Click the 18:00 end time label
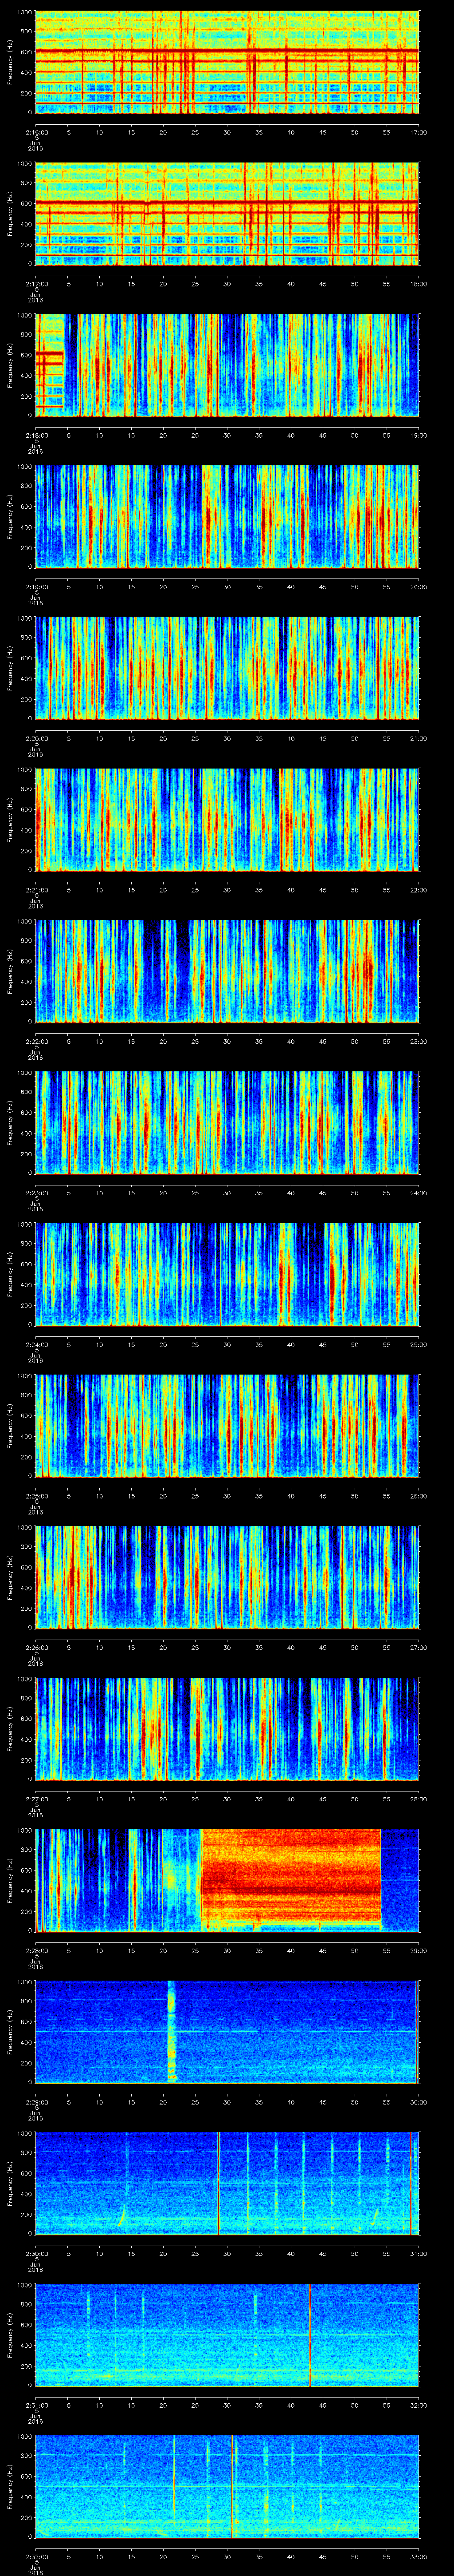 pos(418,284)
